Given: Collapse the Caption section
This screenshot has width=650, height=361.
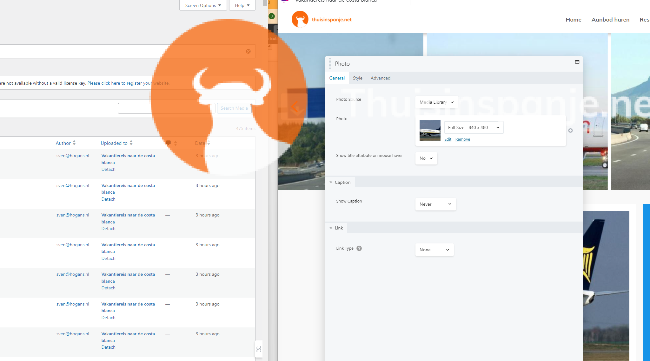Looking at the screenshot, I should 340,182.
